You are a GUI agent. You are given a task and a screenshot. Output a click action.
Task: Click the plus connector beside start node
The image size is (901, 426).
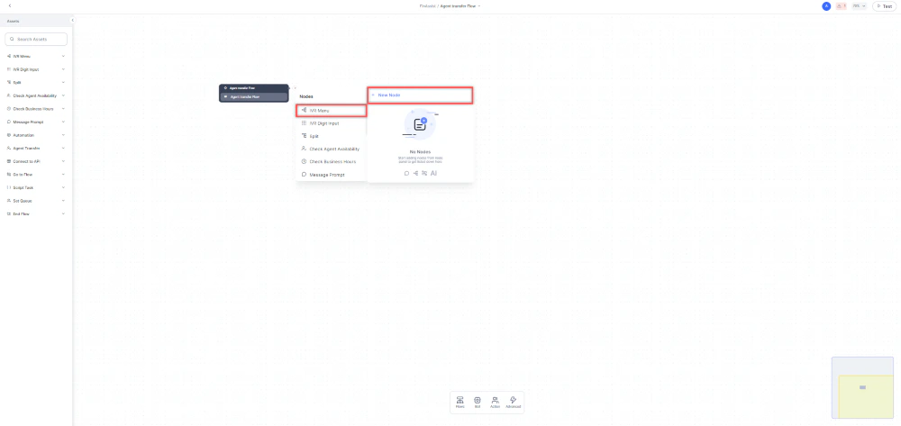click(x=295, y=88)
